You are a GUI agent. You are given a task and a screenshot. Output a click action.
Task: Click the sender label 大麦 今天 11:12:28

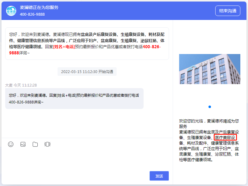(x=21, y=85)
